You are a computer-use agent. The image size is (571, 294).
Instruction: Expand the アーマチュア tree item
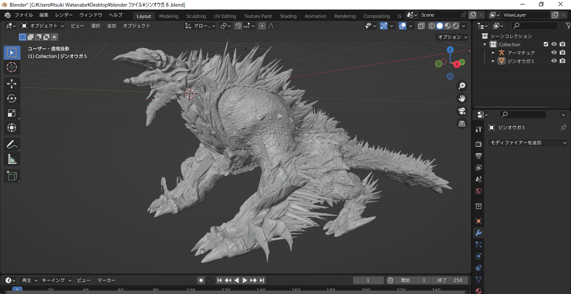[x=493, y=53]
